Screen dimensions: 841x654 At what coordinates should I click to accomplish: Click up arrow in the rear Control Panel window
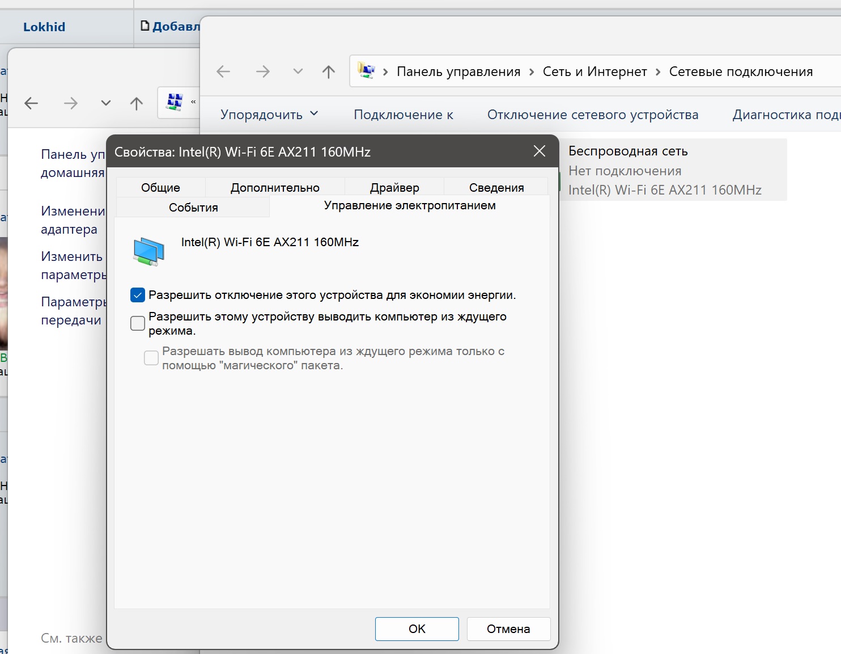point(137,103)
